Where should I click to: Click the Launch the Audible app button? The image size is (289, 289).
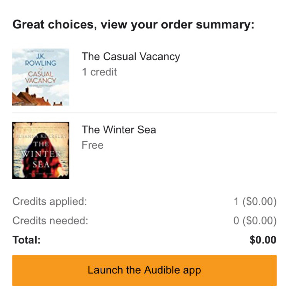[x=144, y=270]
